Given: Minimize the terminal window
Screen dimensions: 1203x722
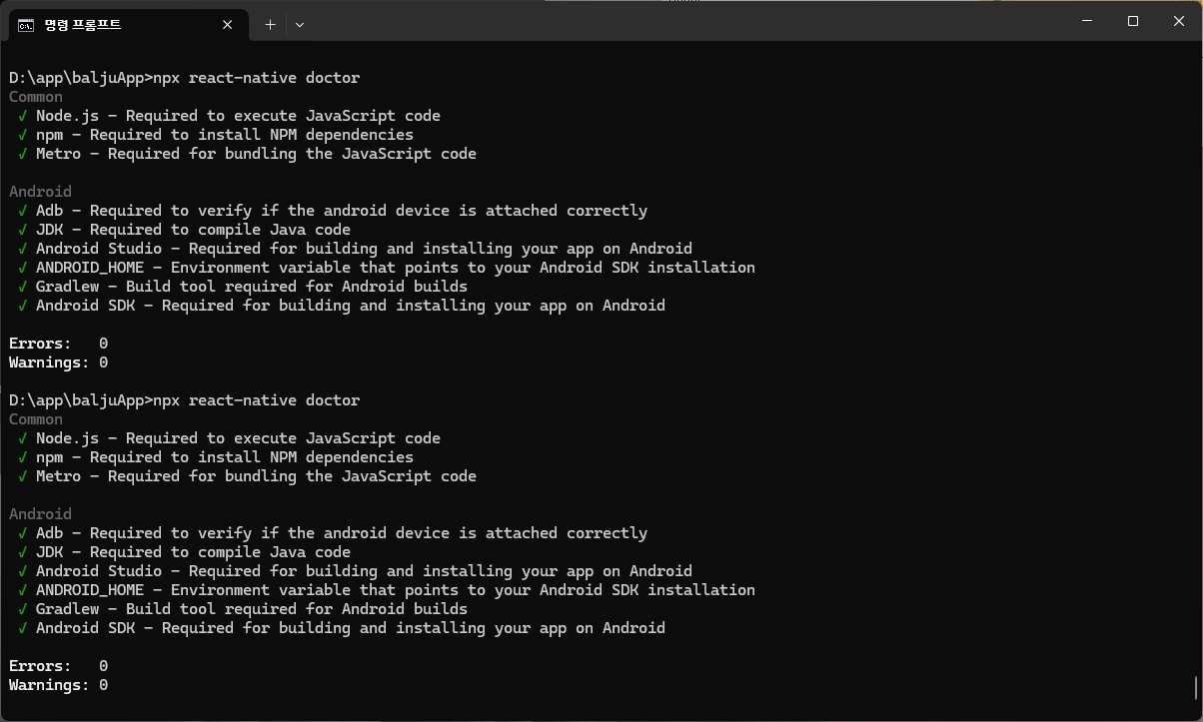Looking at the screenshot, I should point(1087,21).
